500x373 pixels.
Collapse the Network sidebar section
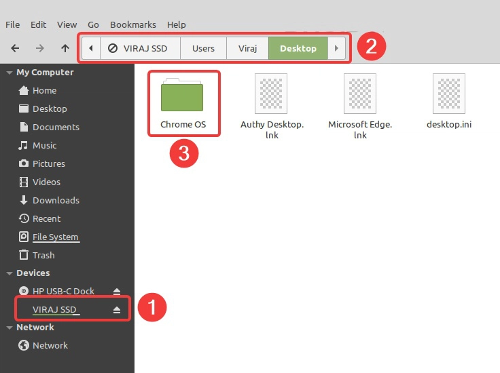tap(10, 328)
